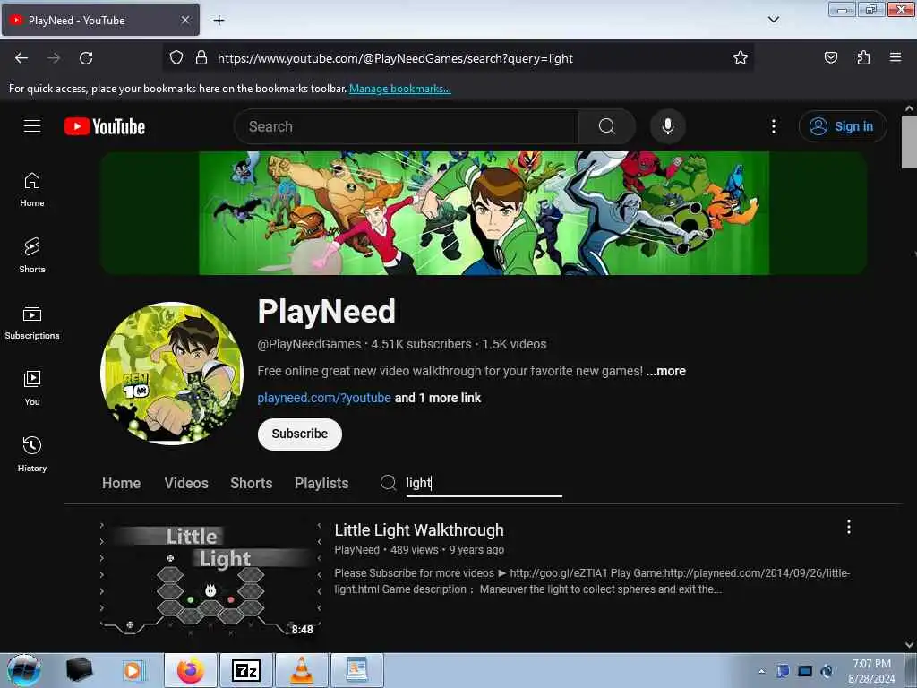917x688 pixels.
Task: Open Little Light video thumbnail
Action: tap(210, 580)
